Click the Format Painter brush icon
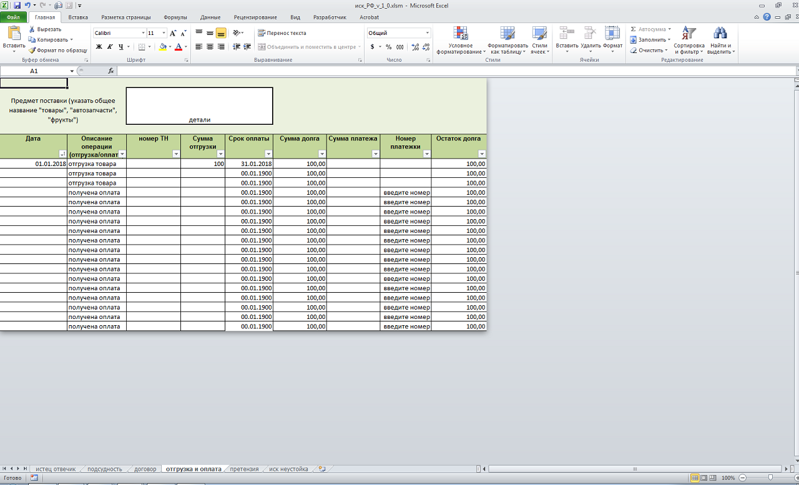Viewport: 799px width, 485px height. pyautogui.click(x=32, y=51)
